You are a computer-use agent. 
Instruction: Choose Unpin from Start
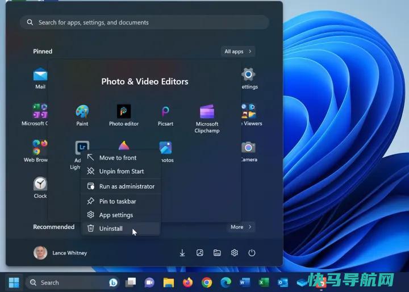coord(120,171)
